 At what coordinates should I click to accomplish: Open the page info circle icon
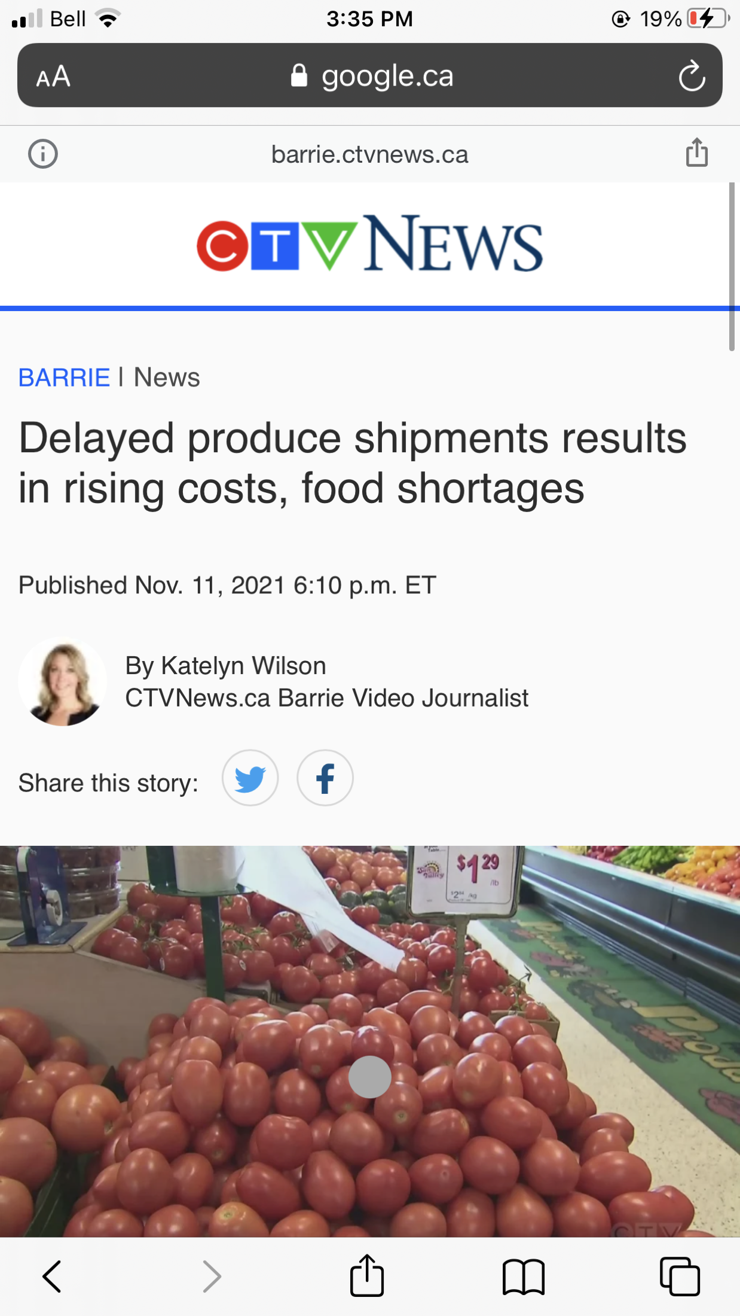[43, 154]
